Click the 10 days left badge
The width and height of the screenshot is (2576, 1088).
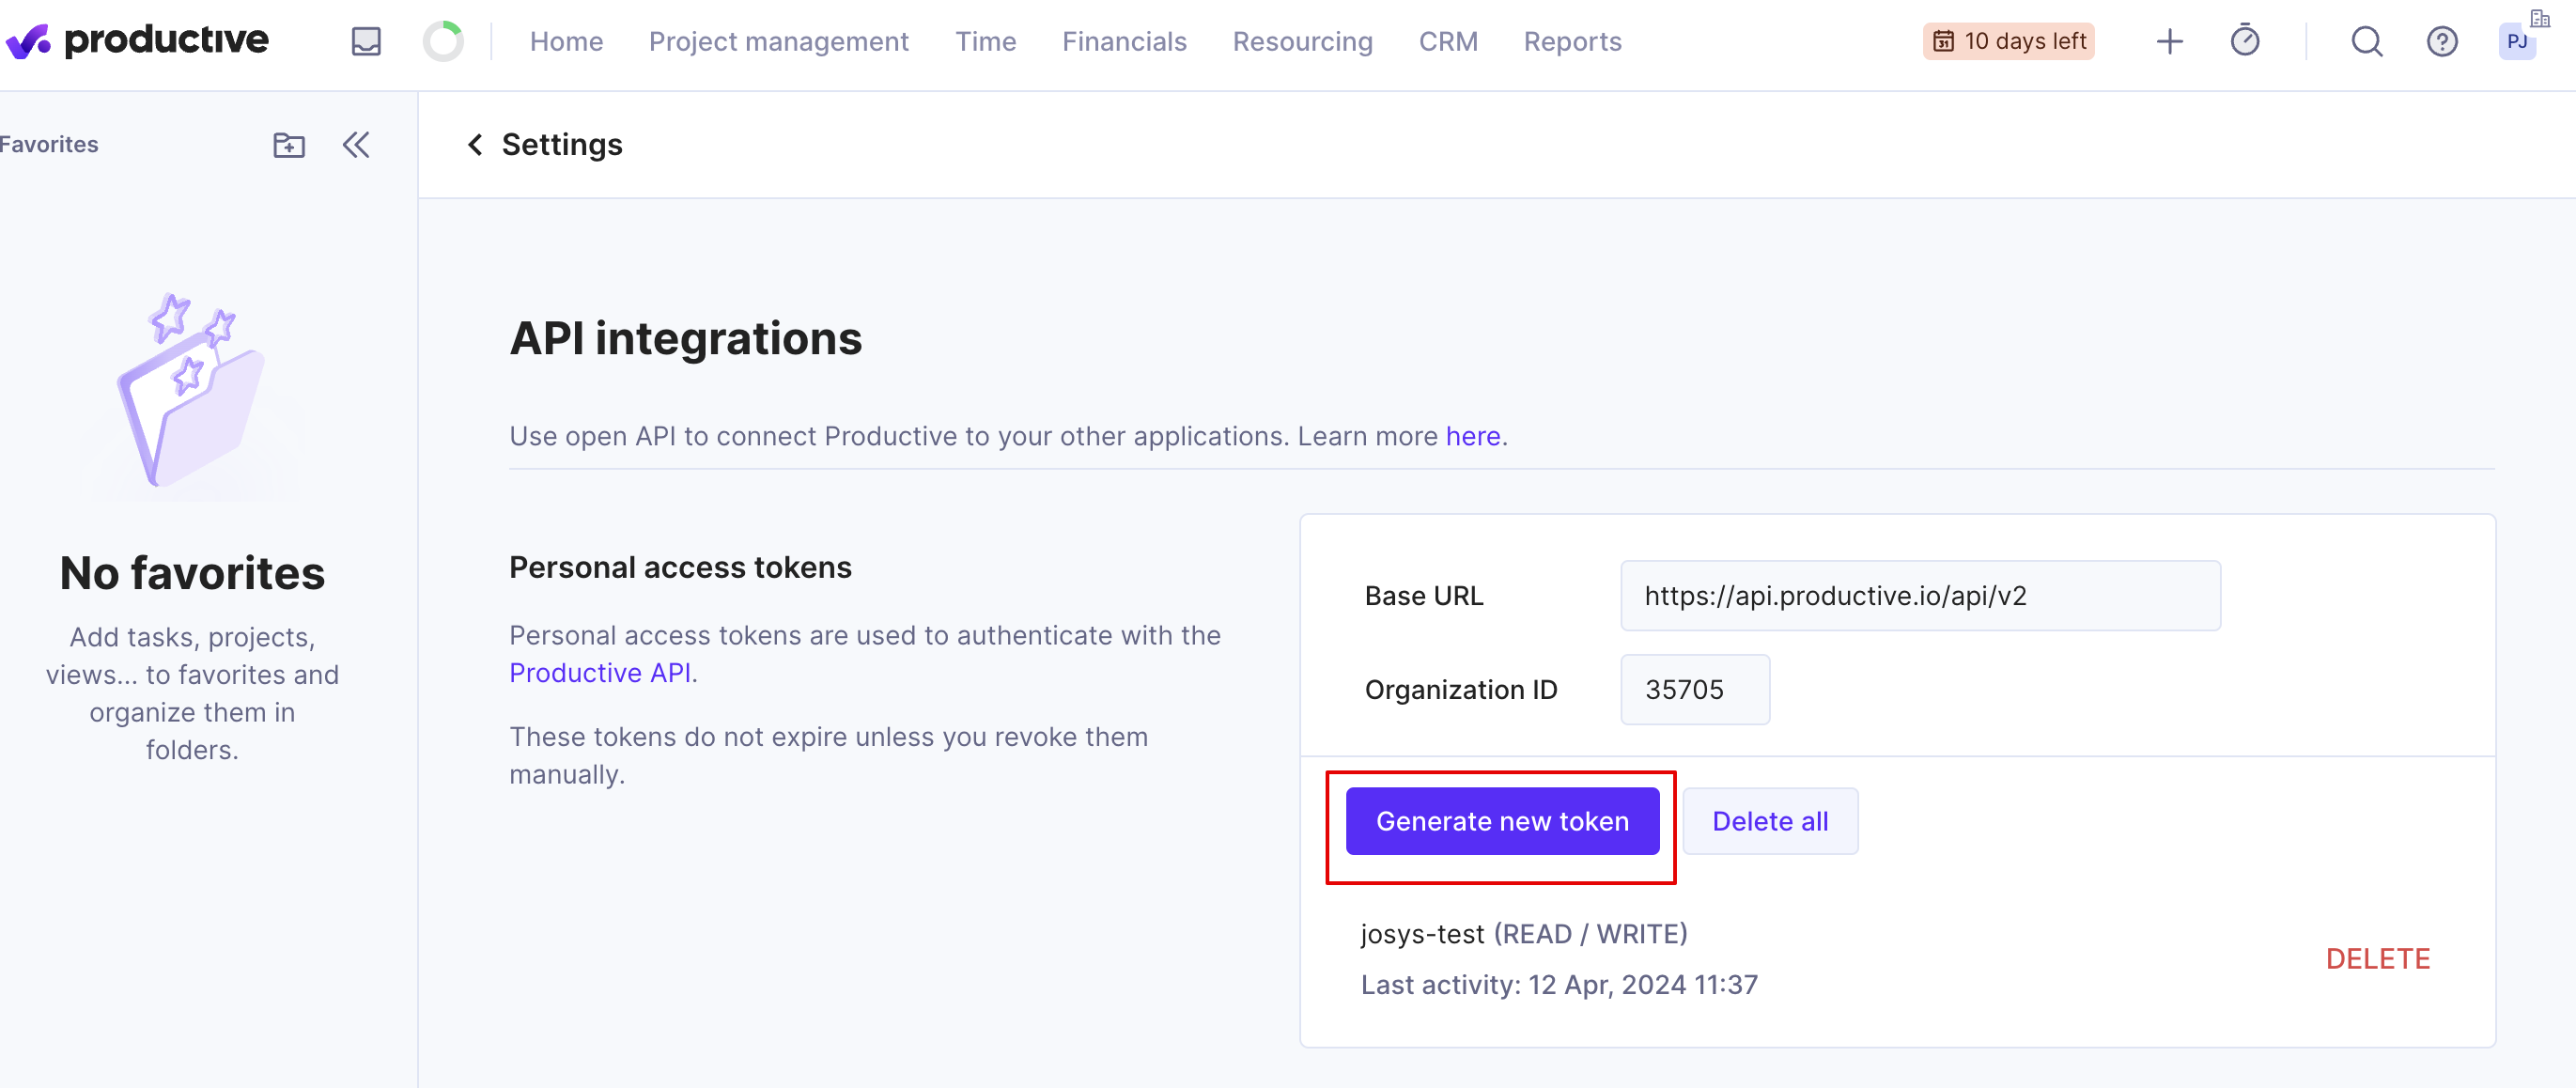(x=2008, y=41)
